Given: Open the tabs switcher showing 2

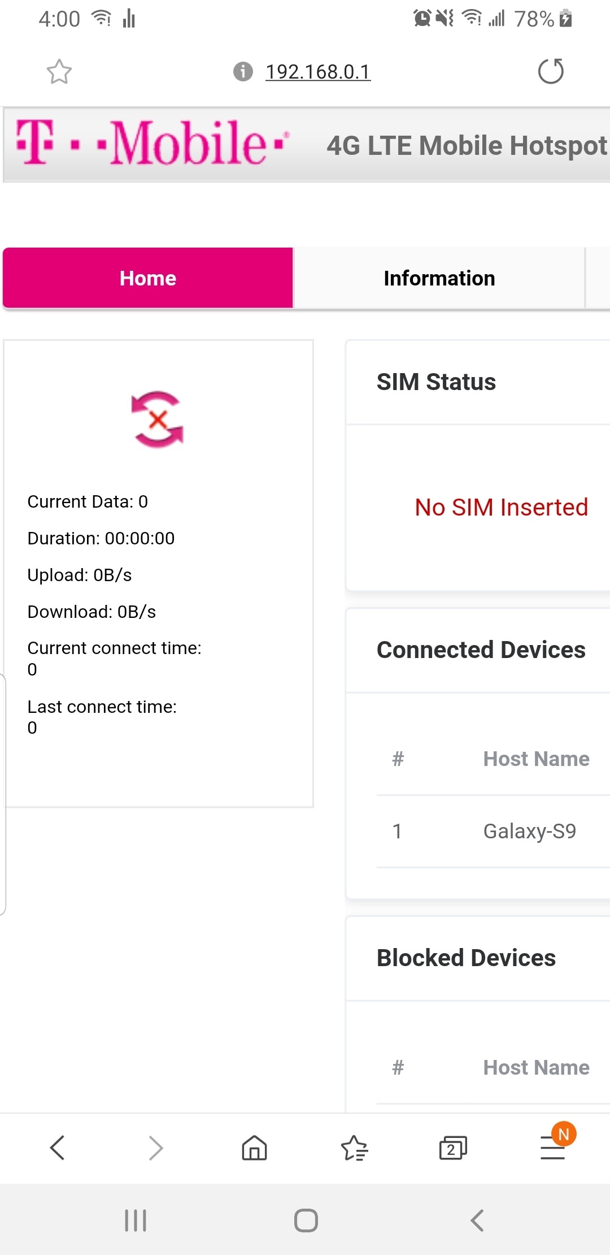Looking at the screenshot, I should (453, 1148).
